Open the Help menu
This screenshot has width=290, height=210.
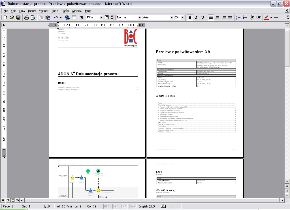point(88,11)
